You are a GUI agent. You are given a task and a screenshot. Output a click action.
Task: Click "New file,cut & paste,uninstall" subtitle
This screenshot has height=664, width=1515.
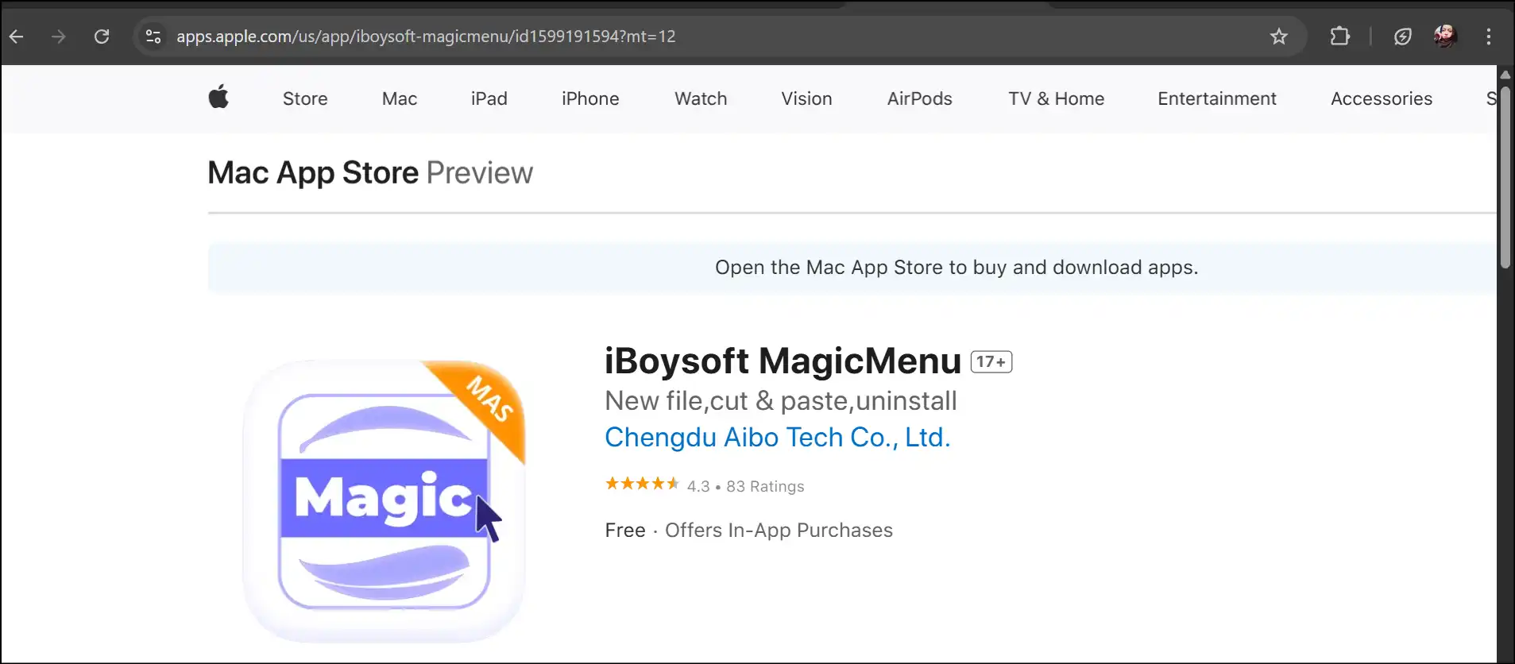click(x=781, y=401)
